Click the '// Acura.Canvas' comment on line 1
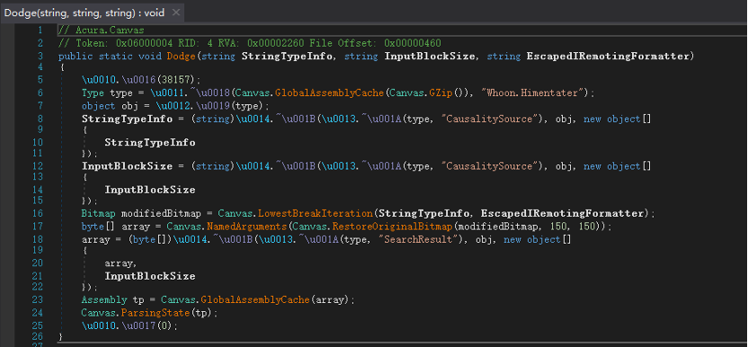 101,30
